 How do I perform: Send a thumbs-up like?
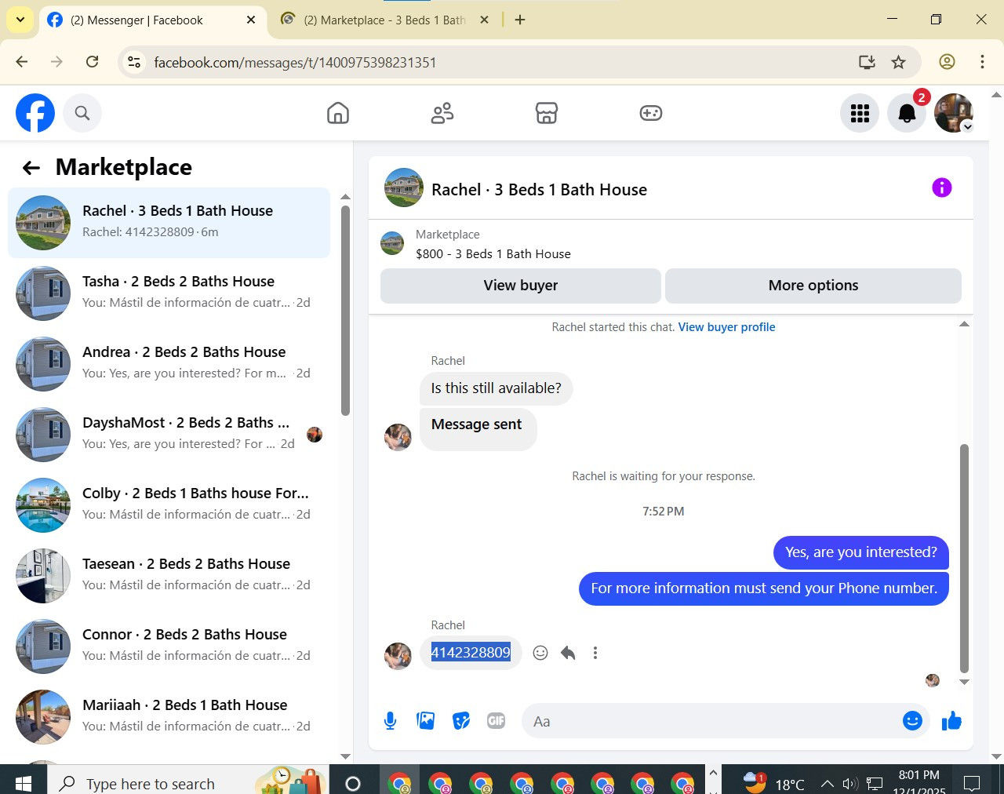tap(951, 720)
